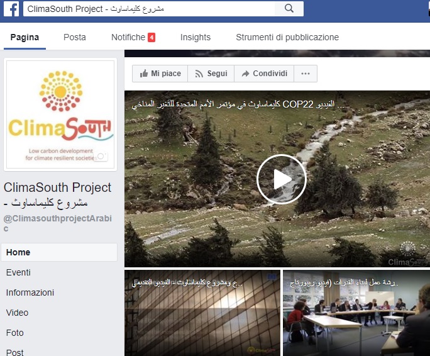Screen dimensions: 430x356
Task: Select Eventi in the sidebar
Action: [18, 272]
